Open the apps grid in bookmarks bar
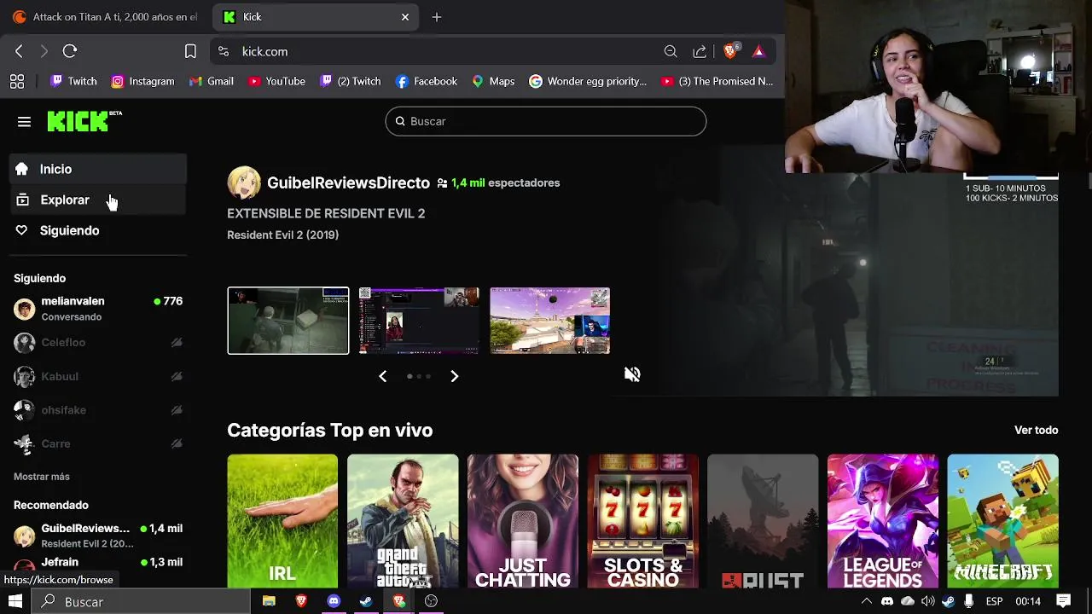 pyautogui.click(x=17, y=82)
